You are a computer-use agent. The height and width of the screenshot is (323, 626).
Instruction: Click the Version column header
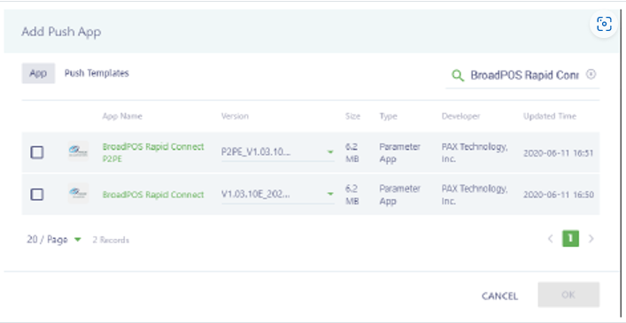click(x=235, y=117)
